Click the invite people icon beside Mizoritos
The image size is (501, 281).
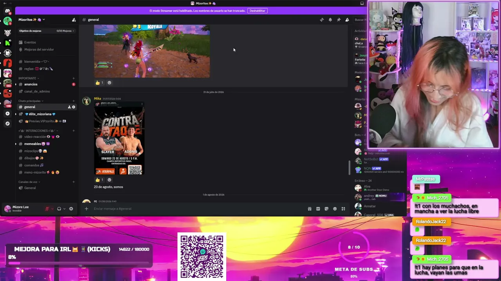(x=74, y=20)
